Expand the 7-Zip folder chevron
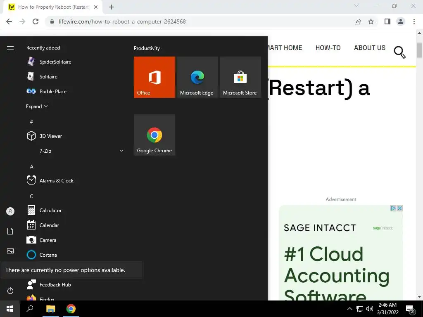The height and width of the screenshot is (317, 423). pos(121,151)
